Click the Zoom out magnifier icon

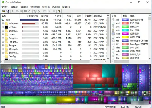(x=54, y=11)
